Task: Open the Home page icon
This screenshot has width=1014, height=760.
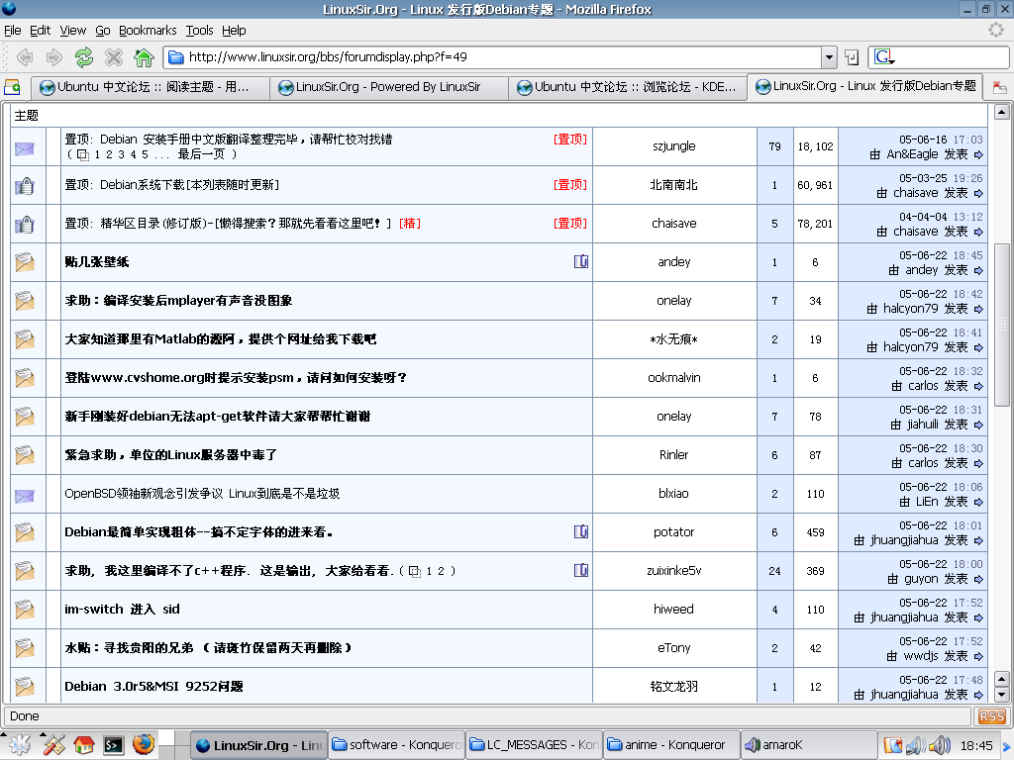Action: click(x=144, y=57)
